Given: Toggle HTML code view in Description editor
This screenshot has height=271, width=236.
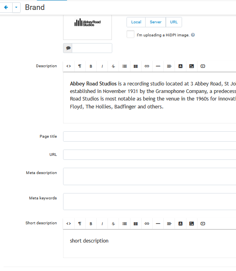Looking at the screenshot, I should coord(69,66).
